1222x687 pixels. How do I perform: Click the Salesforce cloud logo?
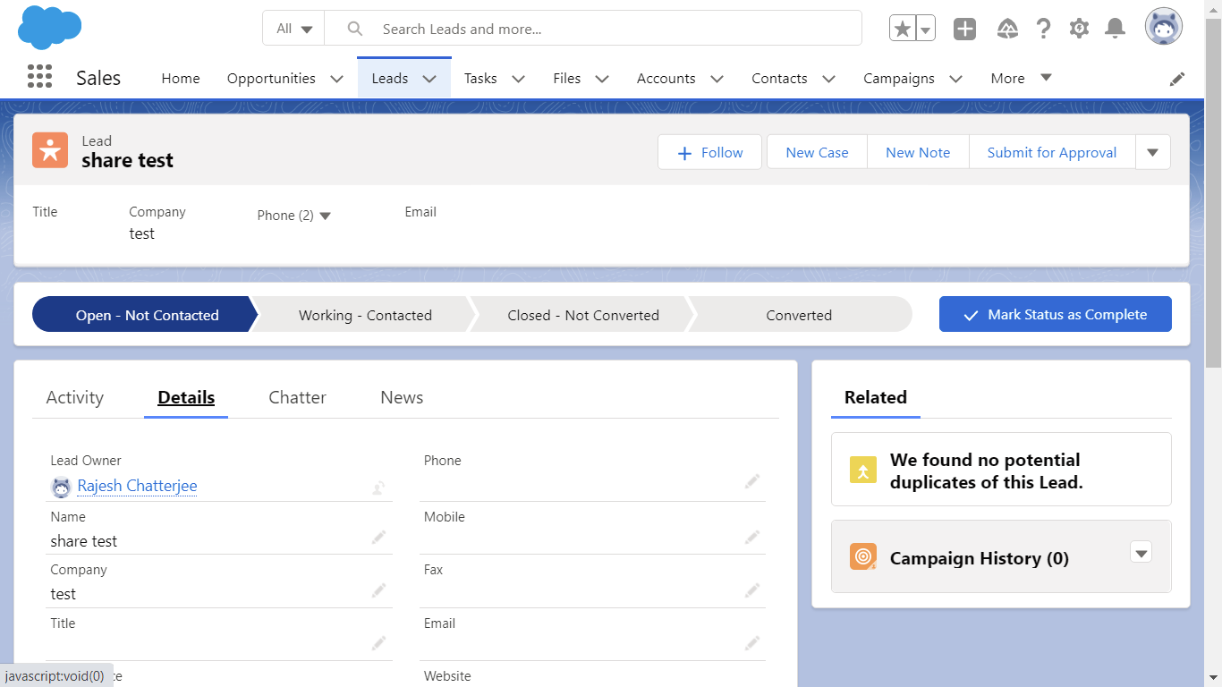pyautogui.click(x=50, y=28)
